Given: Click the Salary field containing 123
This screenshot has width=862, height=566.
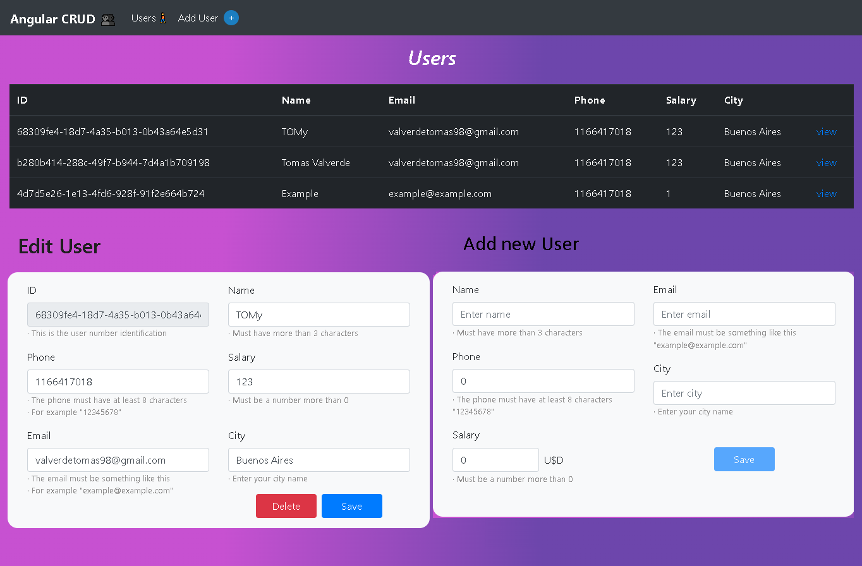Looking at the screenshot, I should (319, 382).
